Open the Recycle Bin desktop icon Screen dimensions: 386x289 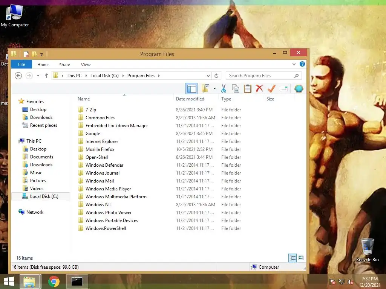point(367,250)
